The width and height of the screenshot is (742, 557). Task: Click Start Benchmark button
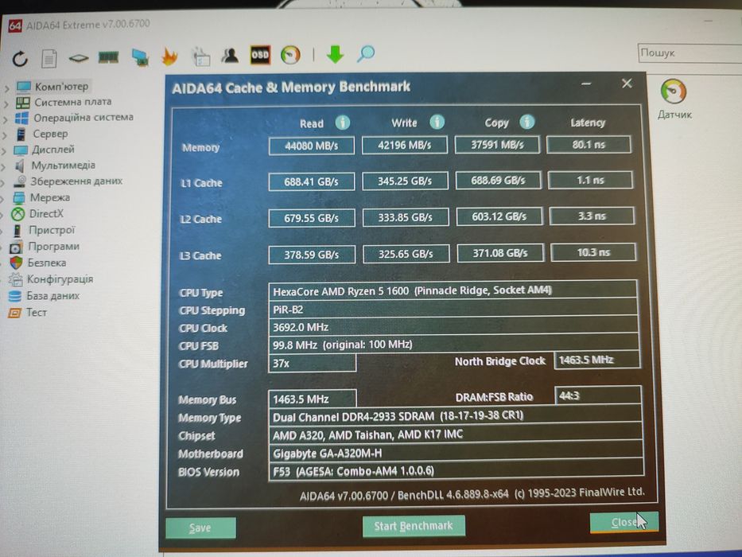click(x=414, y=526)
